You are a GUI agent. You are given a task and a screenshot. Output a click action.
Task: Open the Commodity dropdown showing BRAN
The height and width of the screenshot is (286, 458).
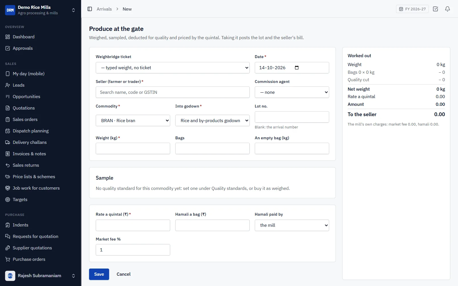[x=133, y=120]
